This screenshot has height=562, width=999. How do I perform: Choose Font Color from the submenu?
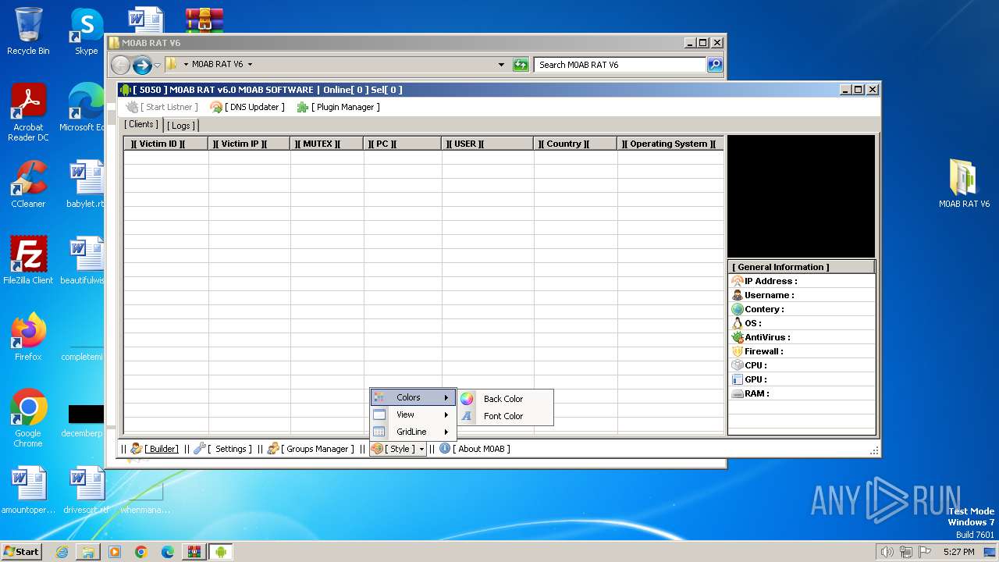pyautogui.click(x=505, y=416)
